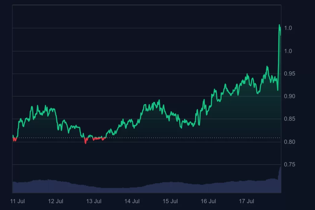This screenshot has width=315, height=210.
Task: Select the 16 Jul axis label
Action: pyautogui.click(x=208, y=201)
